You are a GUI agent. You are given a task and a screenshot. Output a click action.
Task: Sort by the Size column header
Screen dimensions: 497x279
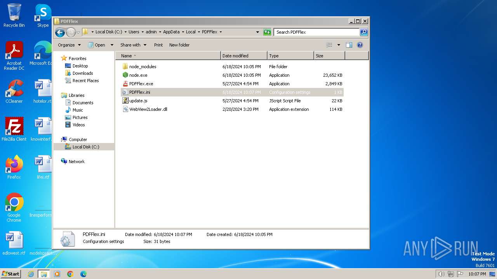coord(329,56)
